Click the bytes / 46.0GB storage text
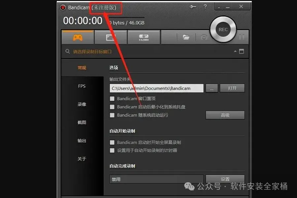The image size is (297, 198). tap(129, 23)
